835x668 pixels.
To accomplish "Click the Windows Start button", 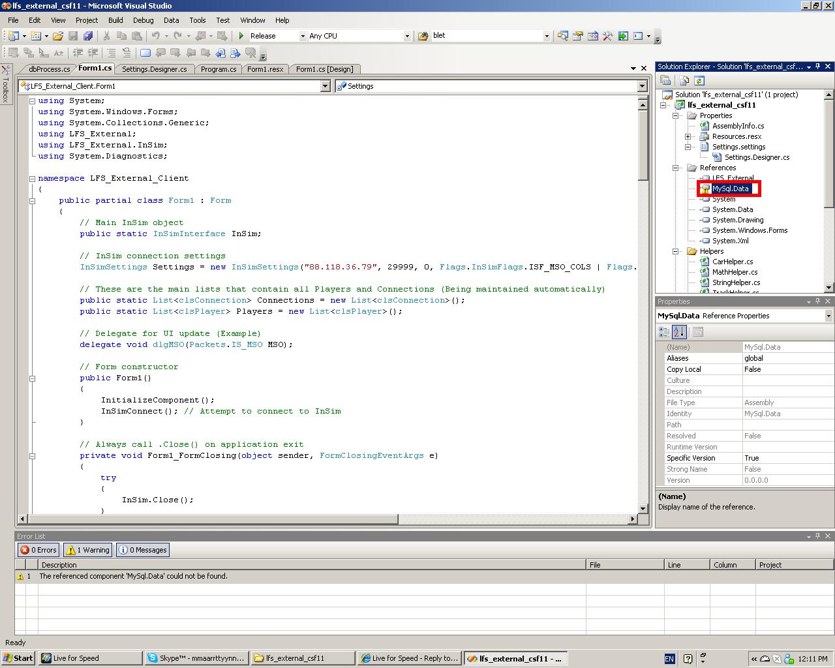I will (x=18, y=658).
